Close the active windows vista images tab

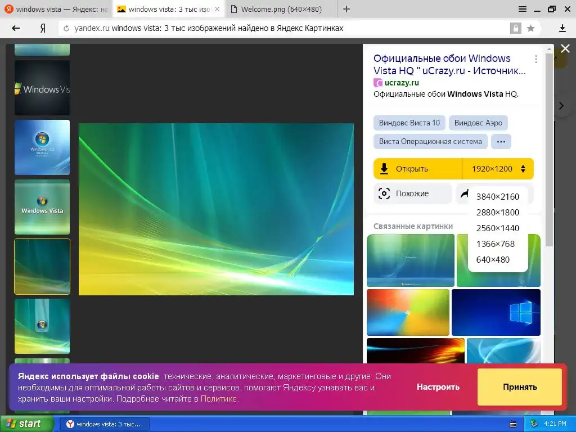pyautogui.click(x=217, y=9)
